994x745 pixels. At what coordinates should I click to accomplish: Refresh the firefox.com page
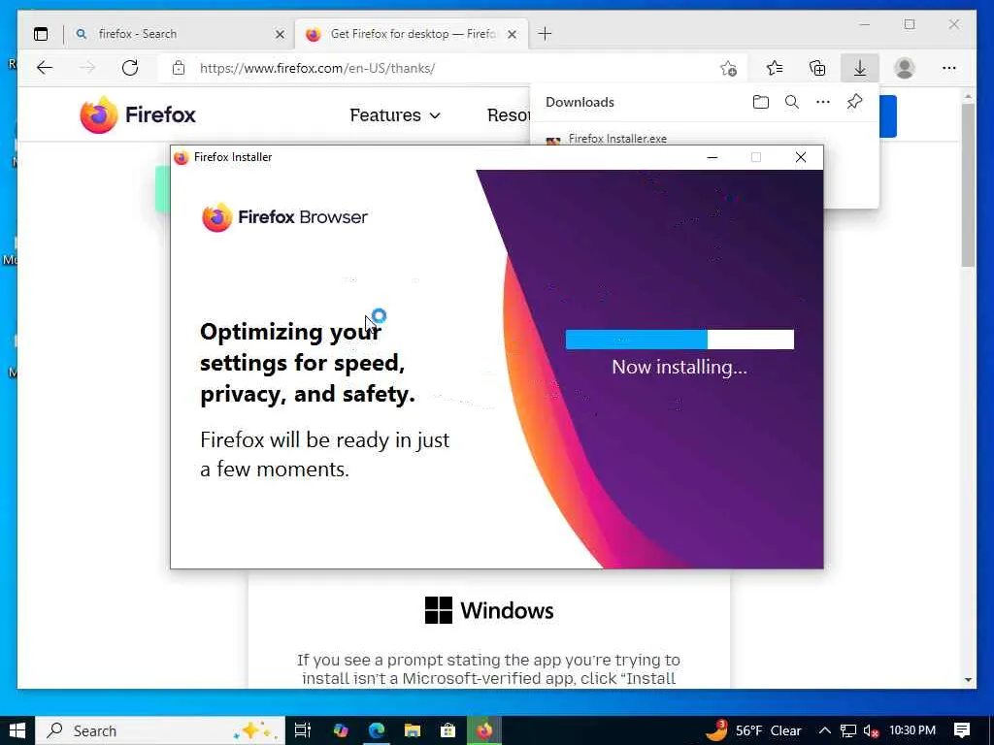130,68
